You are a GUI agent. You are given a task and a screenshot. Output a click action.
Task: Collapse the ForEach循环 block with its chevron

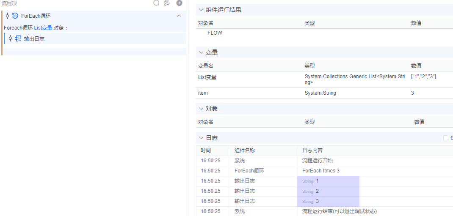coord(179,16)
